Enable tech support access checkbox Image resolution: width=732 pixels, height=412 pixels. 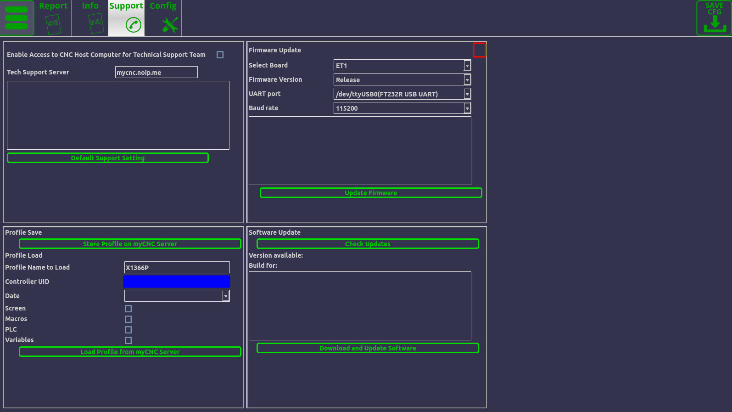[220, 55]
